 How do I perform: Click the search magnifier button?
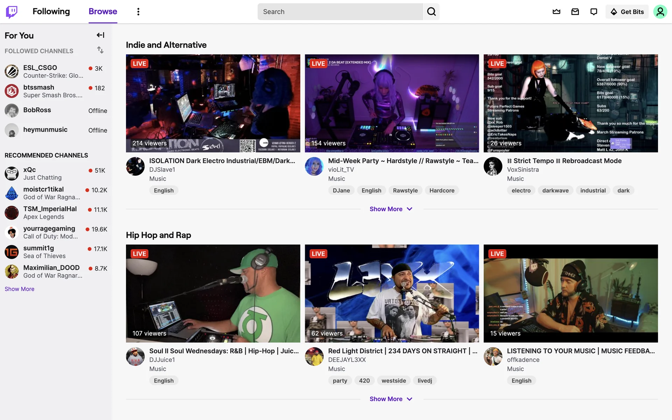click(431, 12)
